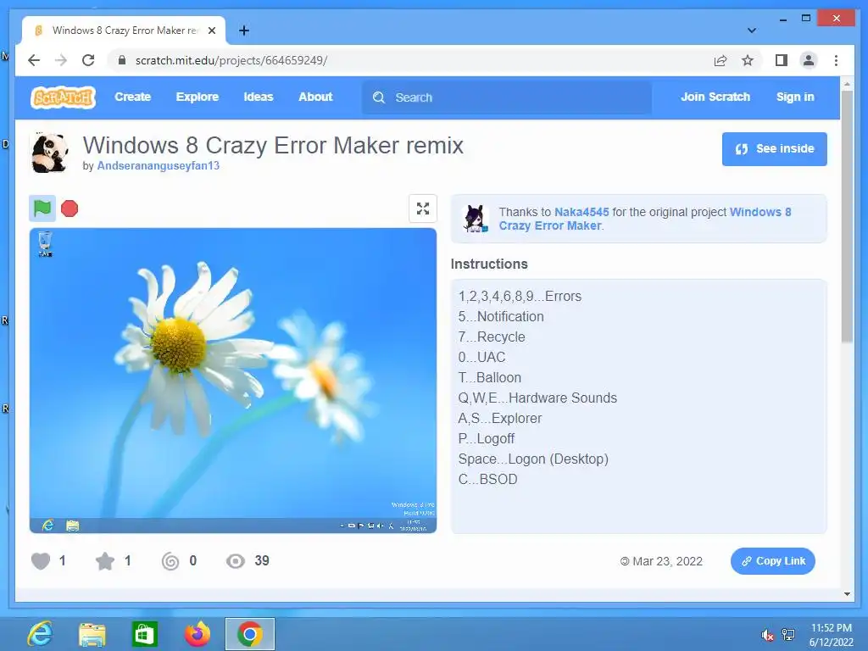Click the Naka4545 avatar image
The image size is (868, 651).
(x=476, y=218)
